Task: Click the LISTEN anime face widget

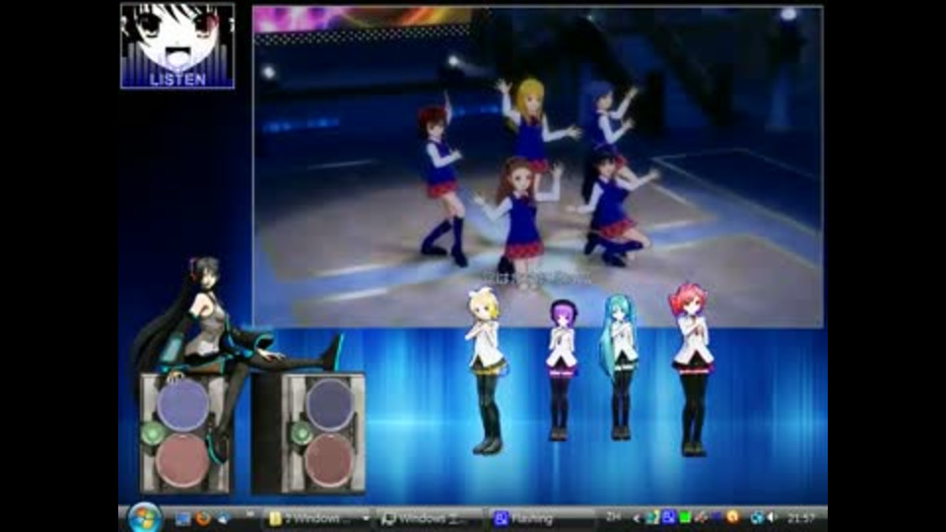Action: click(177, 46)
